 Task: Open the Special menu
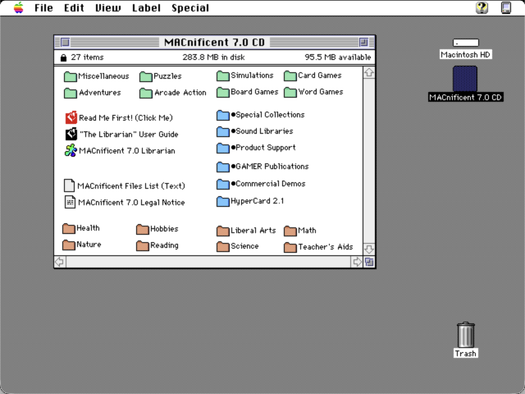coord(190,7)
